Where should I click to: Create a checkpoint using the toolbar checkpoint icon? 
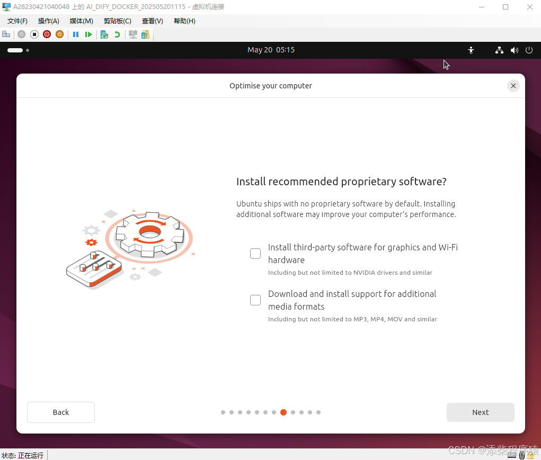104,34
